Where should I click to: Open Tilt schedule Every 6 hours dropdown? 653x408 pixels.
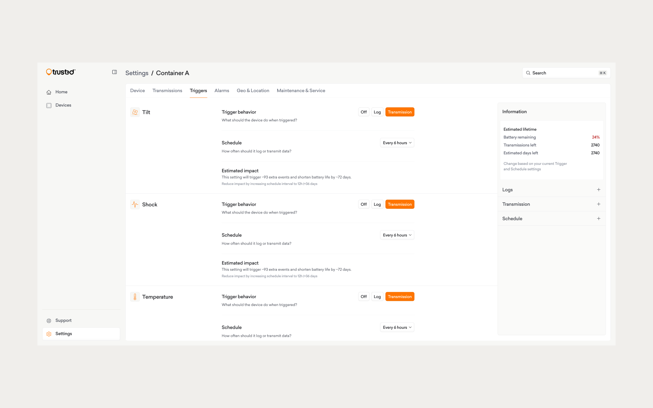tap(397, 143)
